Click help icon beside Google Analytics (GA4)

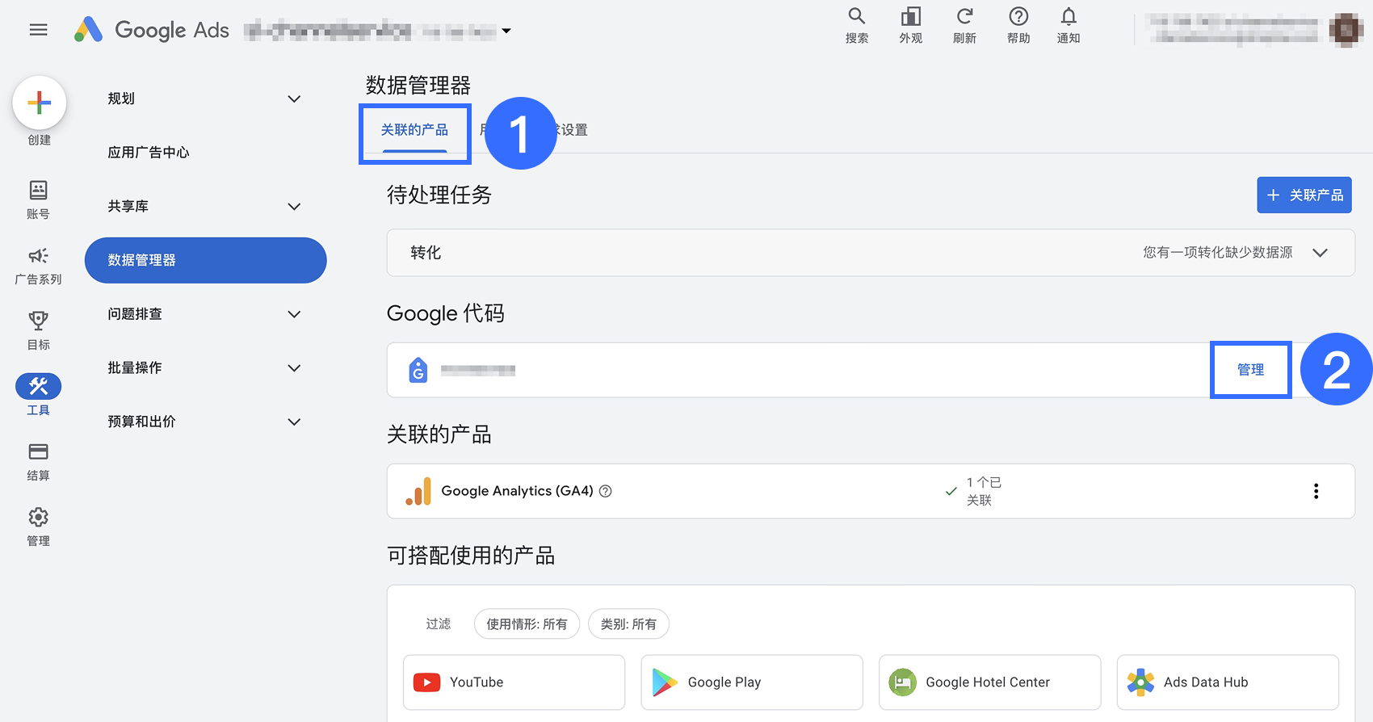(606, 491)
